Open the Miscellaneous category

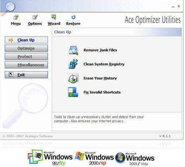point(26,65)
